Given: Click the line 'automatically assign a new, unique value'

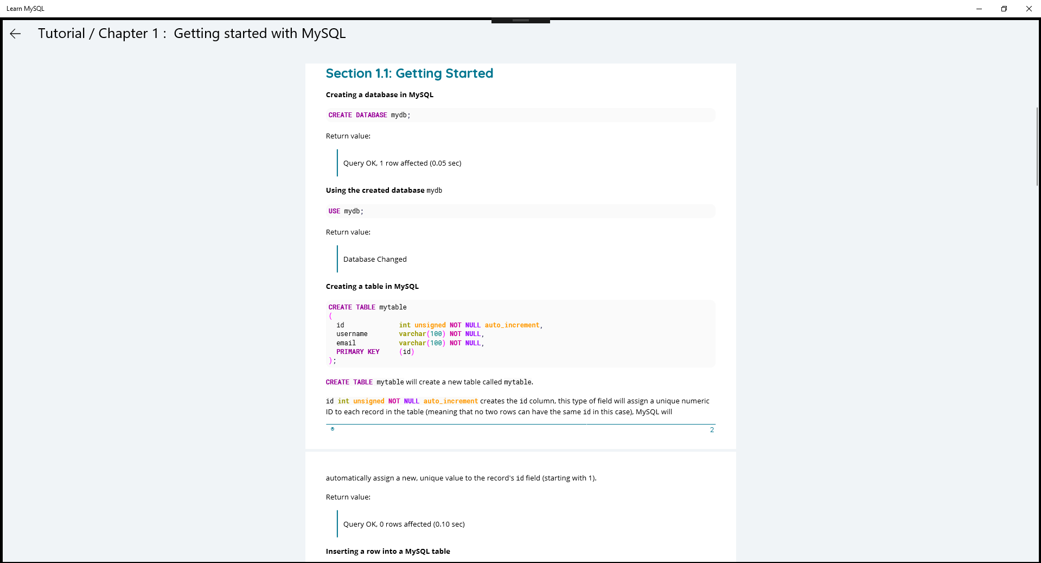Looking at the screenshot, I should (x=461, y=478).
